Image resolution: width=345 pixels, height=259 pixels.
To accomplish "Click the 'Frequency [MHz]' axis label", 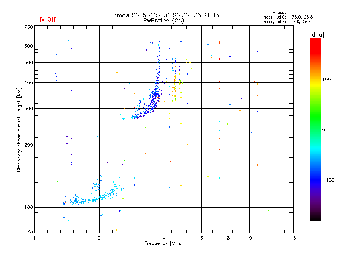I will click(163, 243).
